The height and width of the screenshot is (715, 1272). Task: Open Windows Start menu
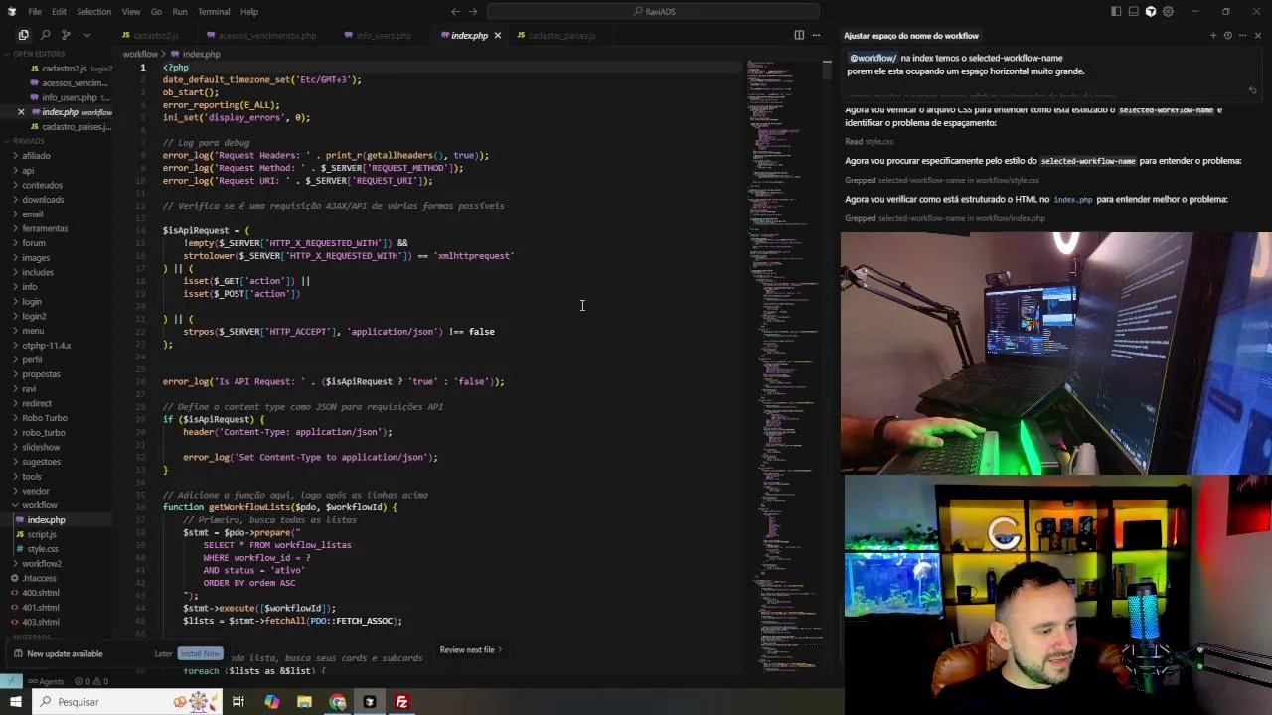(15, 702)
